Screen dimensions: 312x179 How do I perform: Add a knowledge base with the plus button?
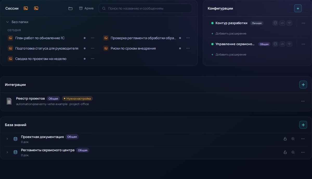(303, 125)
